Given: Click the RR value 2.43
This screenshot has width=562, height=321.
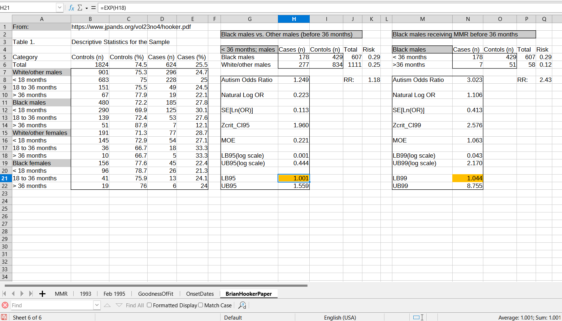Looking at the screenshot, I should point(544,80).
